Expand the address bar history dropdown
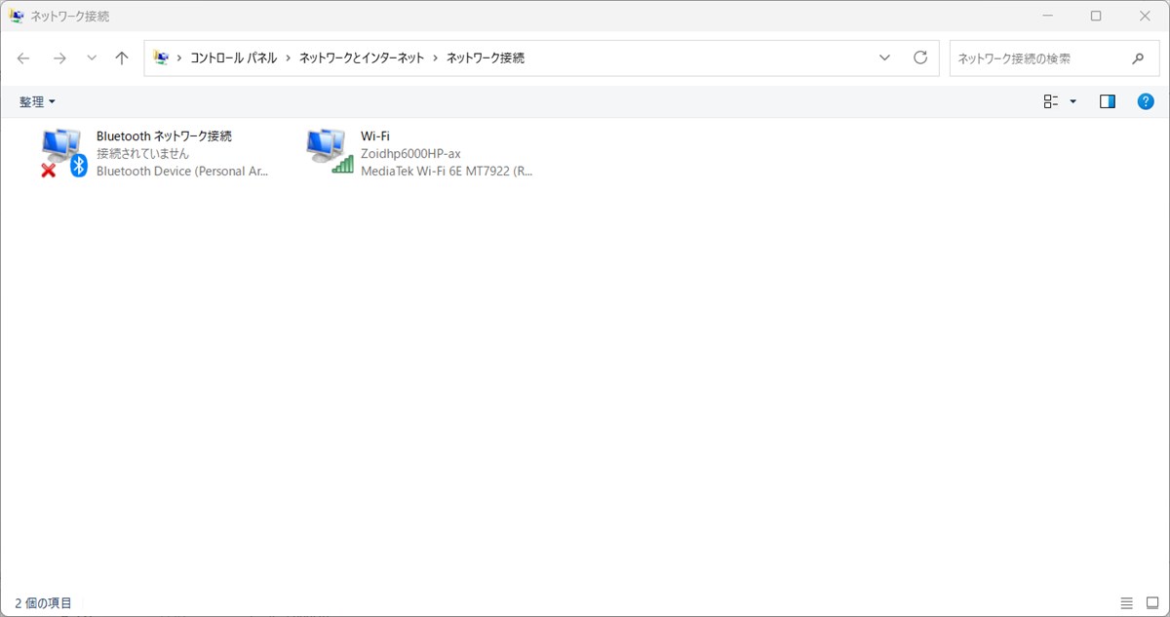Image resolution: width=1170 pixels, height=617 pixels. pyautogui.click(x=885, y=58)
